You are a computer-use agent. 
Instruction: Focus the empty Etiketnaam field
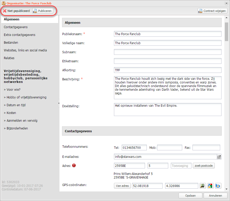tap(167, 61)
